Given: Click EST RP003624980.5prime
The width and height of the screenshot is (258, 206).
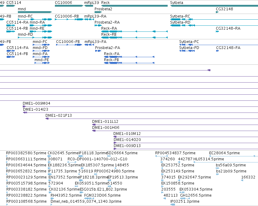Looking at the screenshot, I should pyautogui.click(x=114, y=172).
